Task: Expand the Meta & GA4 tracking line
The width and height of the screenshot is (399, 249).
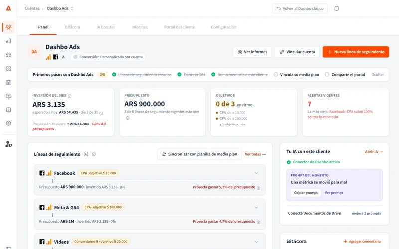Action: pyautogui.click(x=256, y=207)
